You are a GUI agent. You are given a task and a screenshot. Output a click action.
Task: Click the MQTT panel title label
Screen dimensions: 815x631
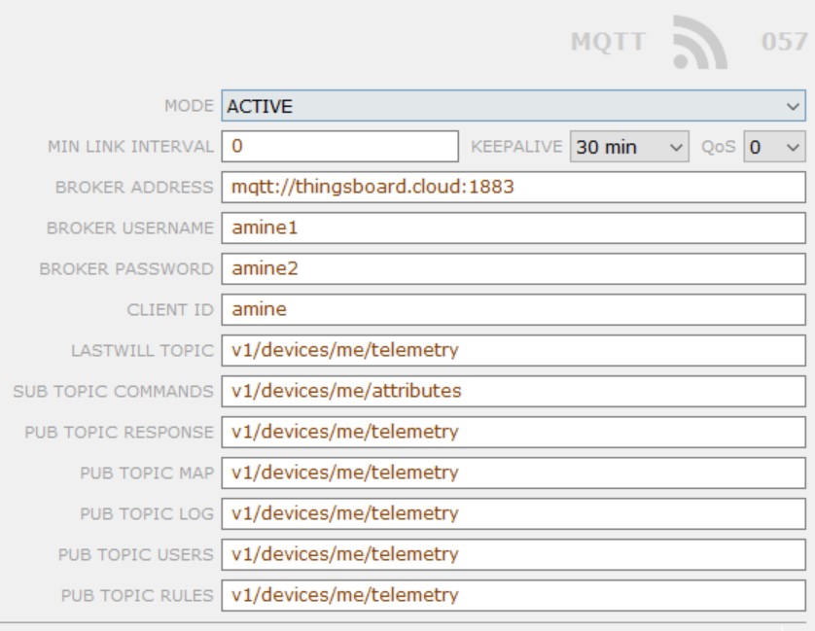[x=608, y=42]
